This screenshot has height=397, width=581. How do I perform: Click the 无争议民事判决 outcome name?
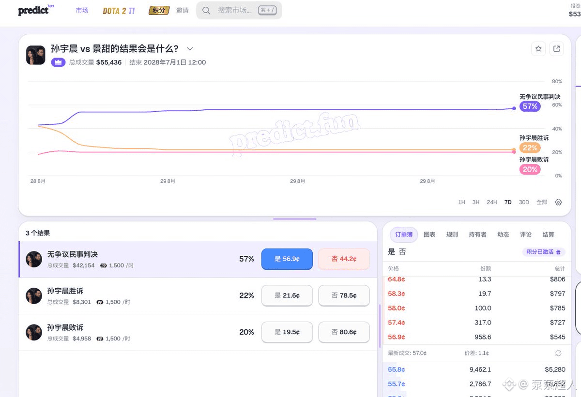coord(73,254)
